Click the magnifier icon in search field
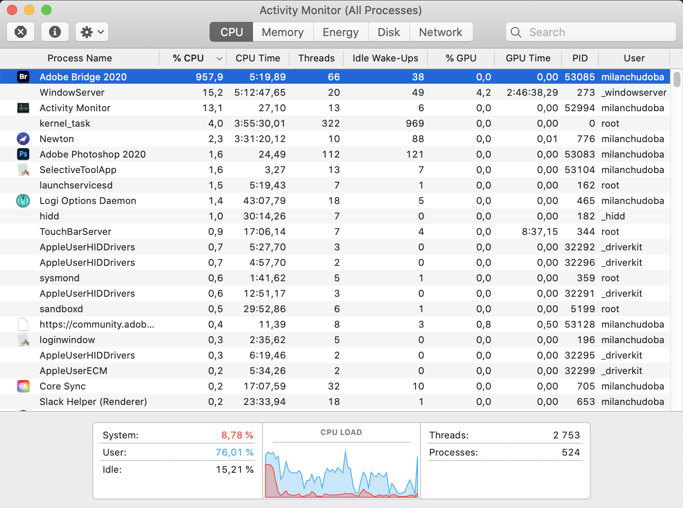The height and width of the screenshot is (508, 683). 516,32
